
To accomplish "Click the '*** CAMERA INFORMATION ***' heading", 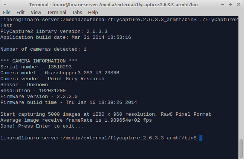I will pos(39,61).
